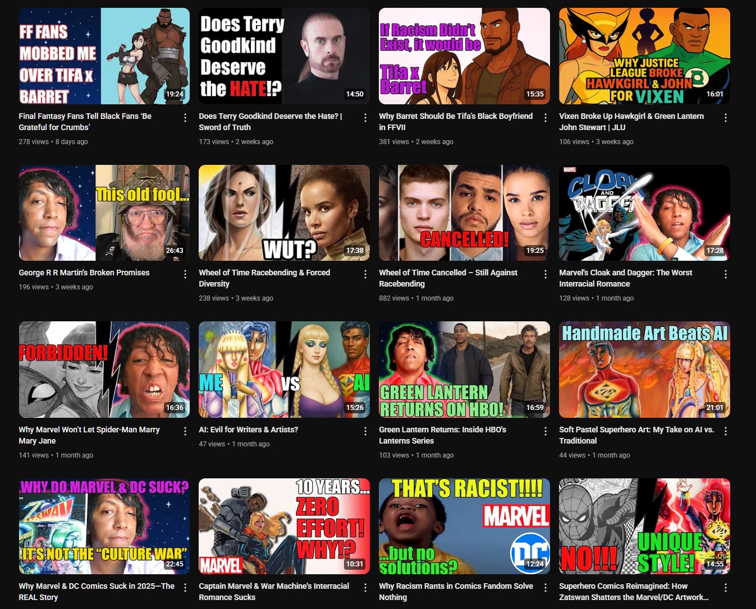Open title 'Why Racism Rants in Comics Fandom'
Screen dimensions: 756x609
coord(456,592)
